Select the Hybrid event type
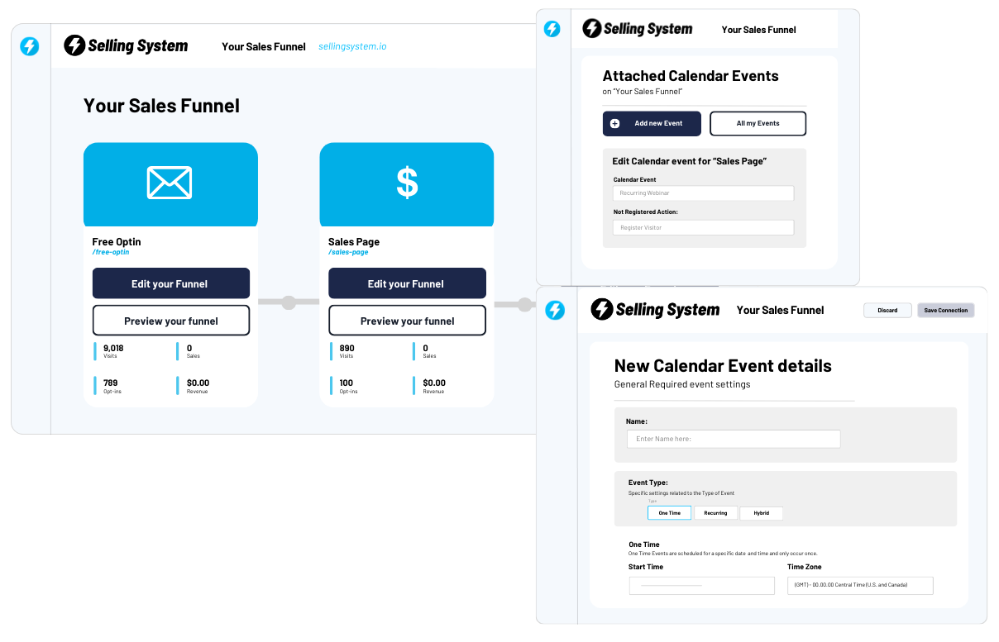This screenshot has width=999, height=642. point(761,512)
